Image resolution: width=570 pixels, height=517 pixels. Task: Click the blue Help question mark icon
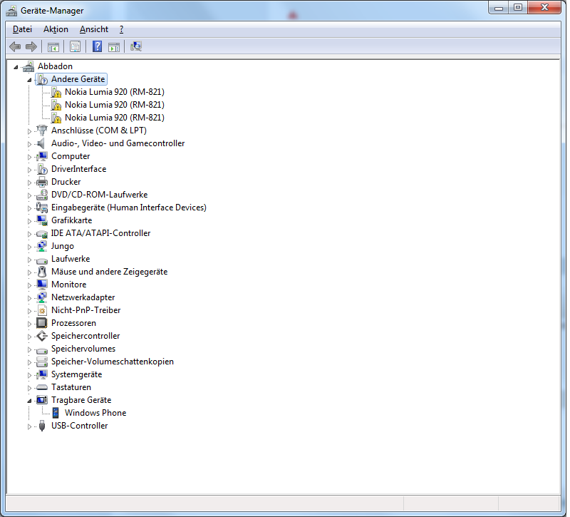[x=97, y=46]
